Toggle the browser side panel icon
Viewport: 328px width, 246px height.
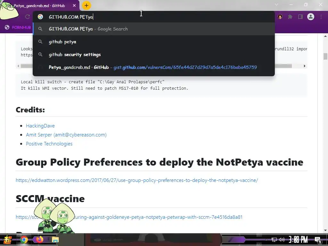click(x=300, y=17)
